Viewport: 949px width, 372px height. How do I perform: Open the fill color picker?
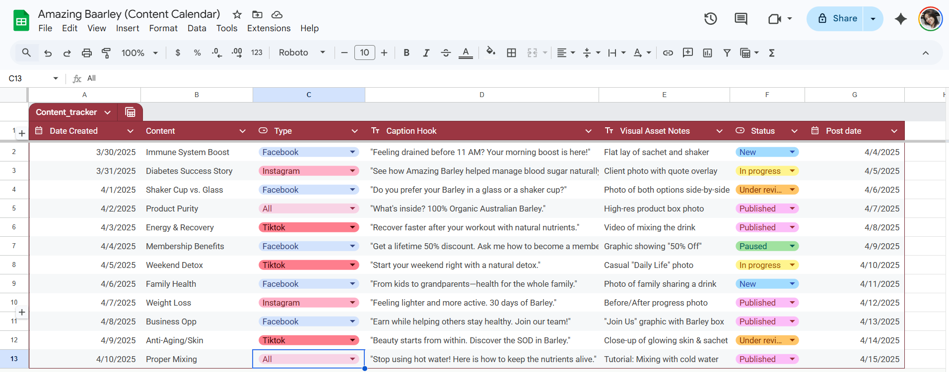point(491,53)
